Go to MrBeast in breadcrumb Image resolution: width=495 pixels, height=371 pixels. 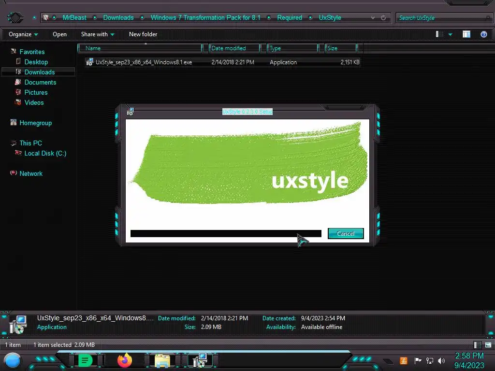tap(74, 18)
